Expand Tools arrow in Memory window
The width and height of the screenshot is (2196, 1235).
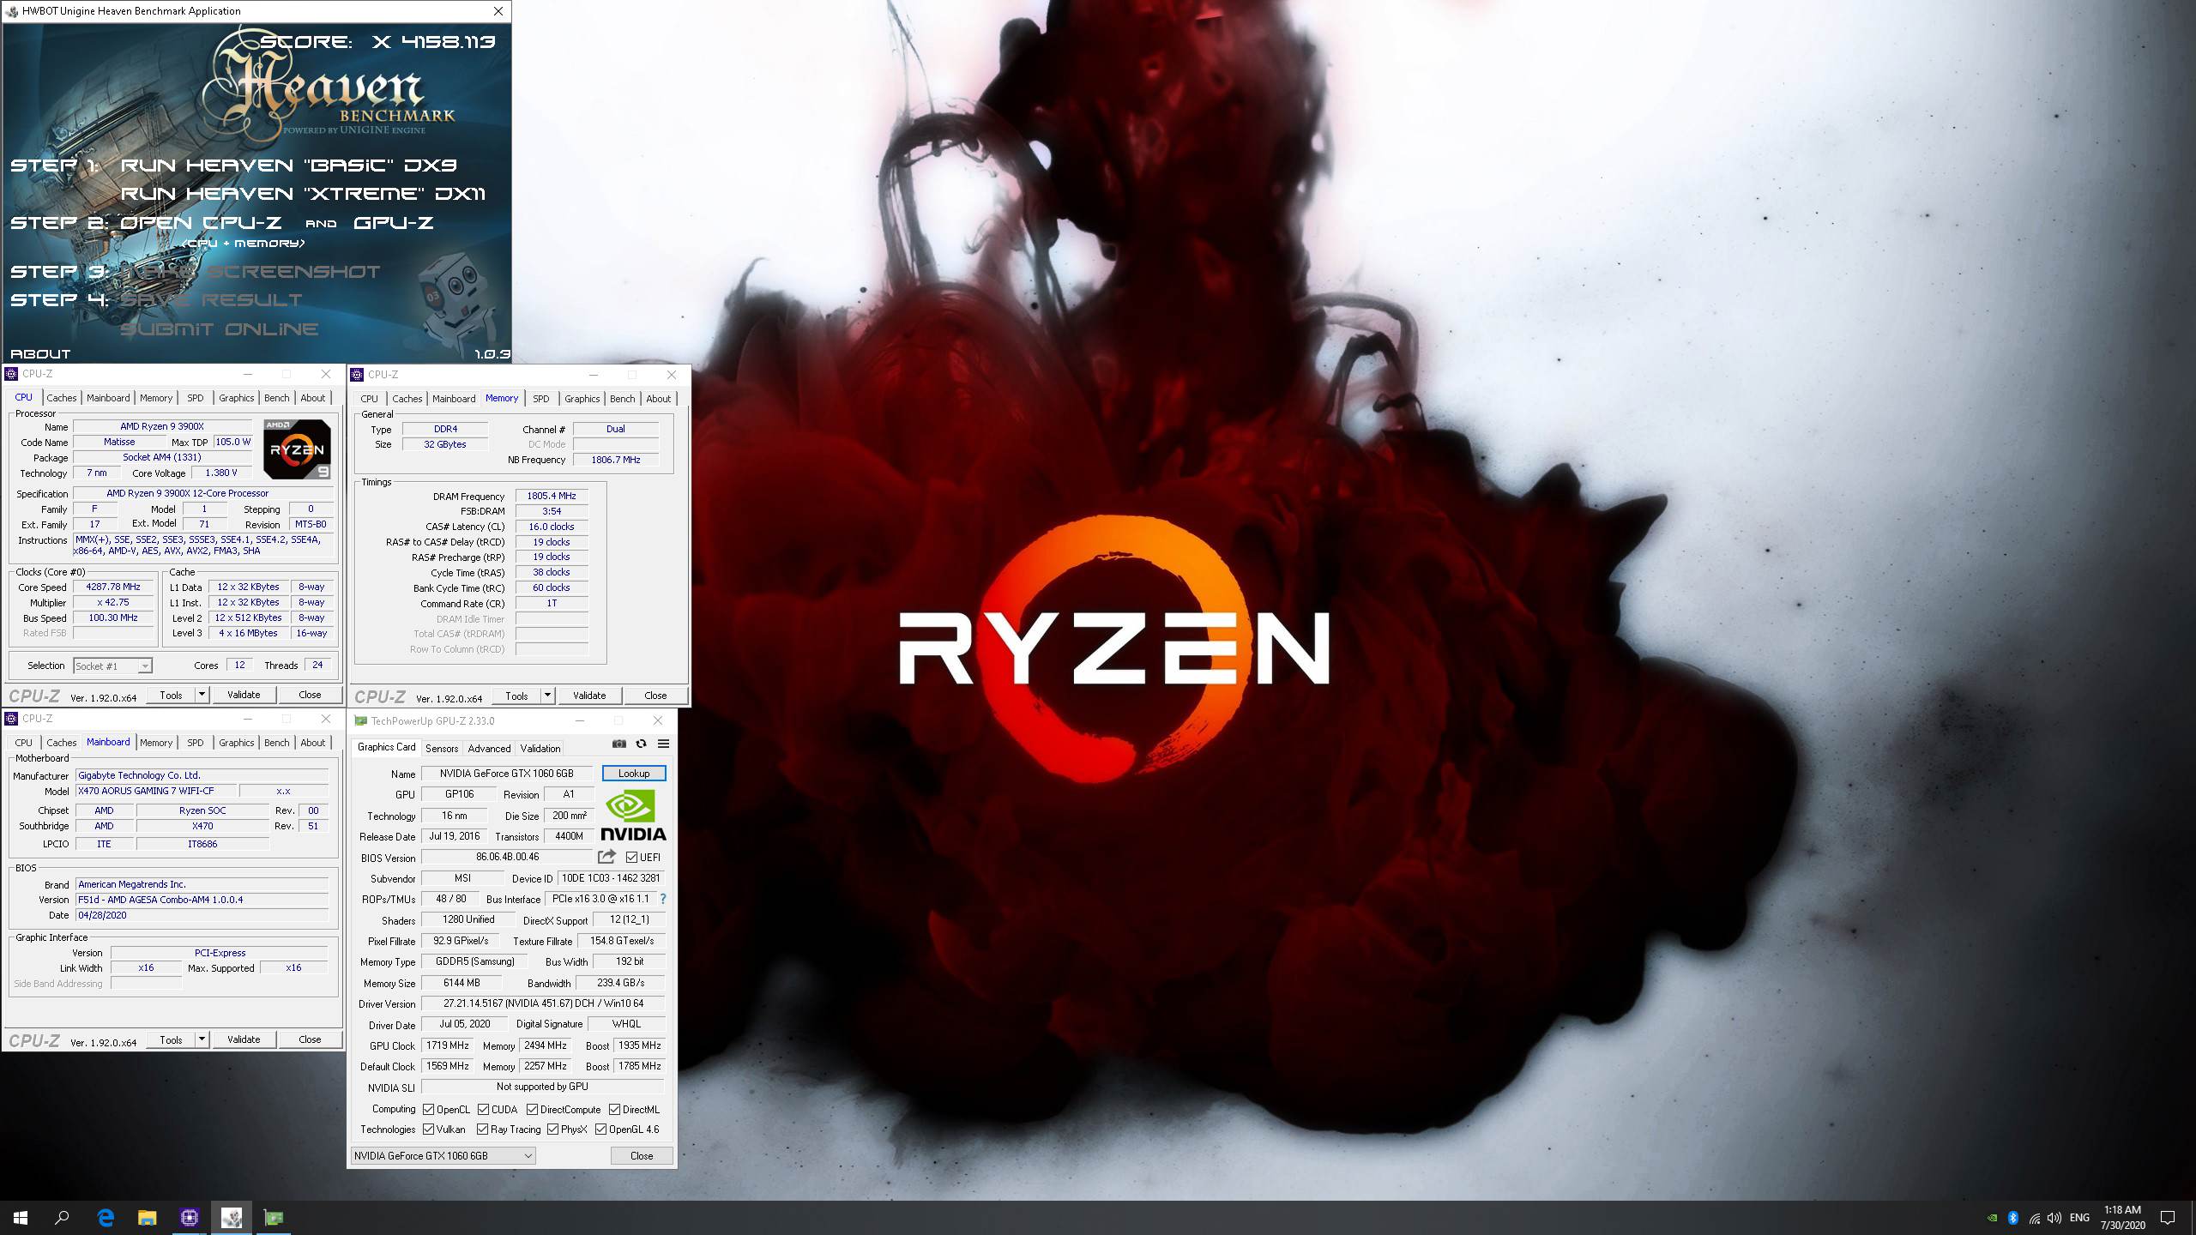click(x=547, y=696)
